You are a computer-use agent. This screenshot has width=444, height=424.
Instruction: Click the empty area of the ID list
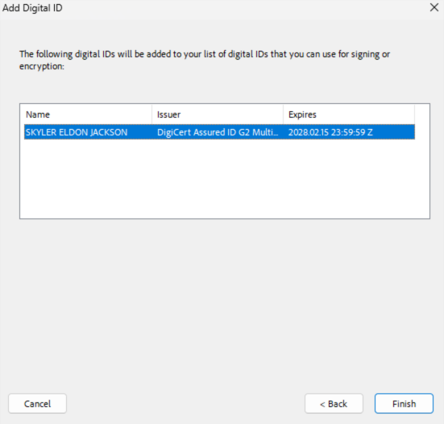(x=225, y=179)
